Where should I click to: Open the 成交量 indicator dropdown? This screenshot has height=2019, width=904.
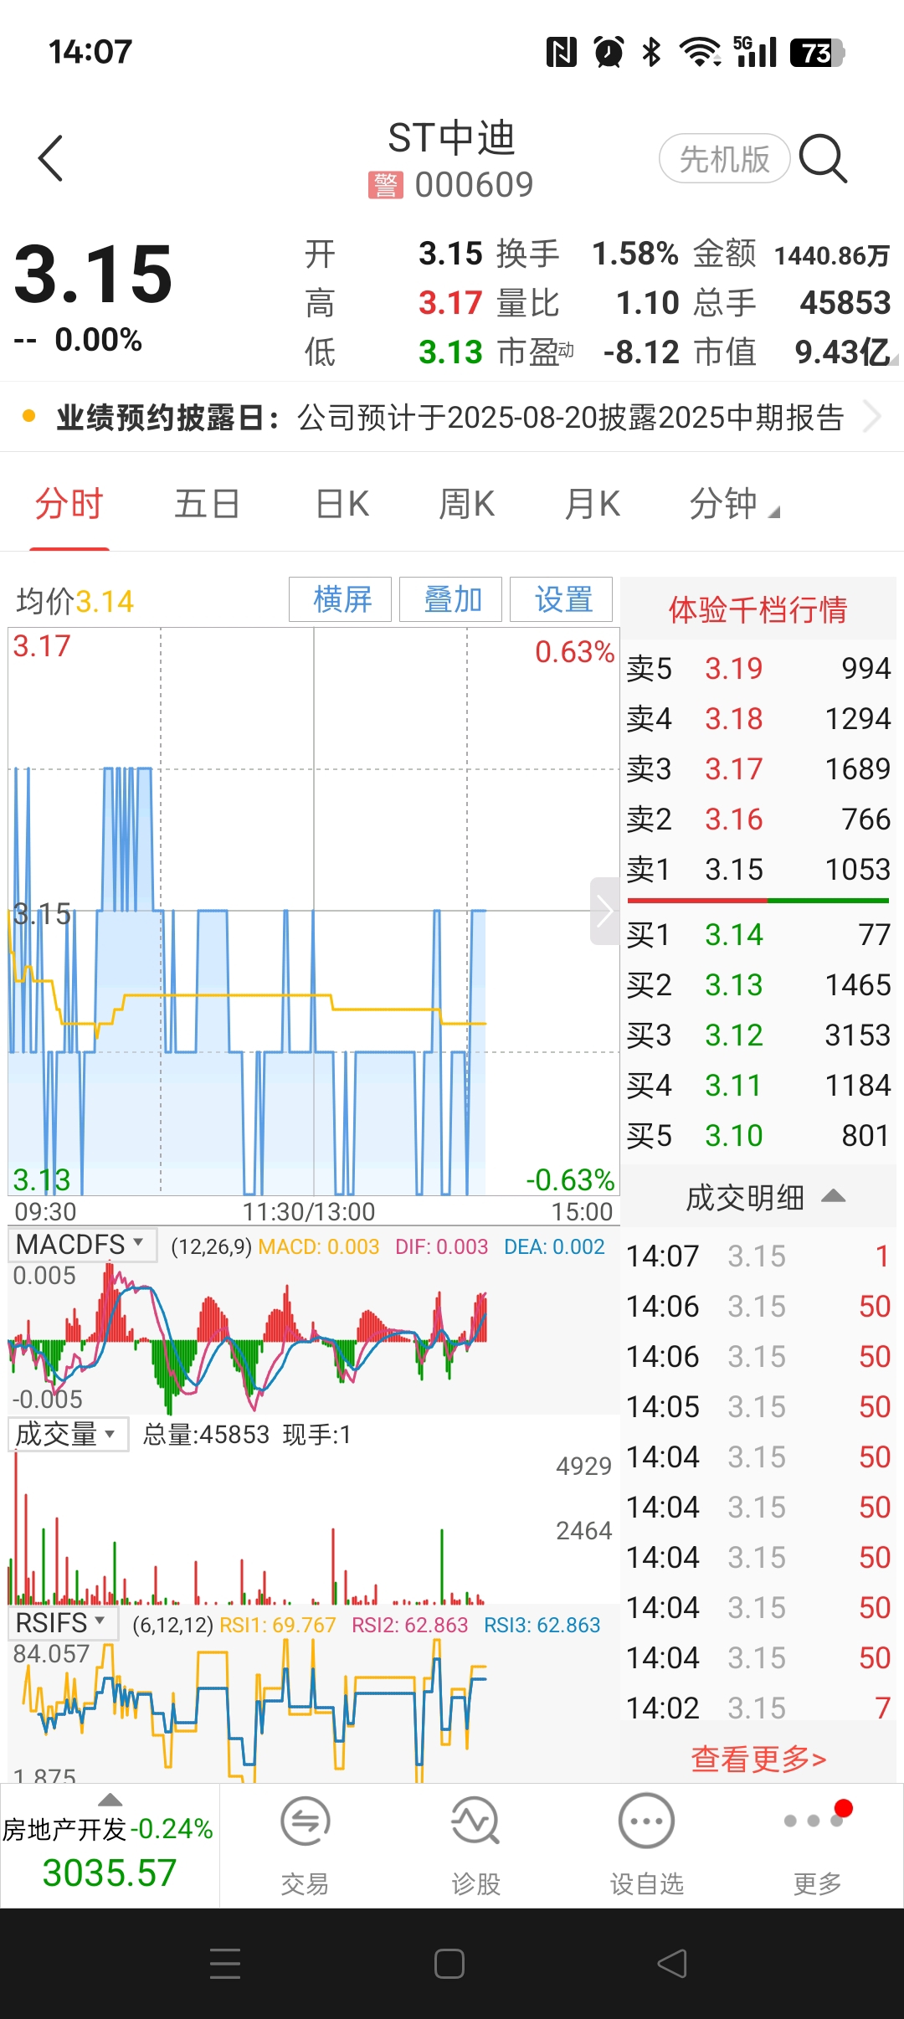point(68,1434)
